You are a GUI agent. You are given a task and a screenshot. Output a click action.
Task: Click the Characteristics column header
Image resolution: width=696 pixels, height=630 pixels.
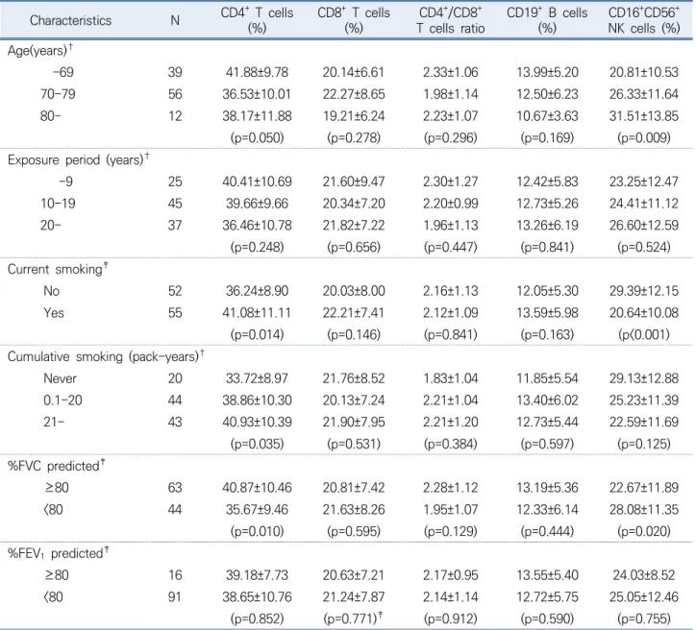coord(70,20)
